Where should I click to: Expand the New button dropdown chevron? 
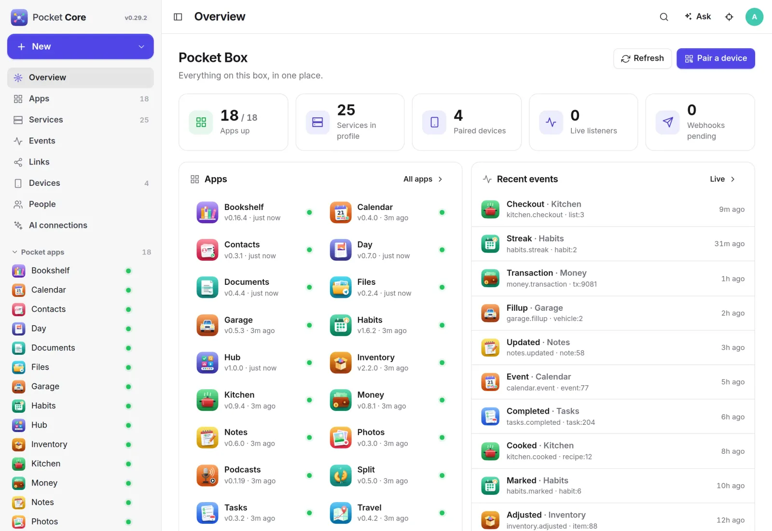pos(141,47)
